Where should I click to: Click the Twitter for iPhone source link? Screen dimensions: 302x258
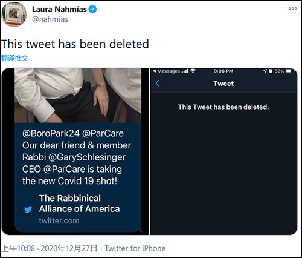[135, 248]
